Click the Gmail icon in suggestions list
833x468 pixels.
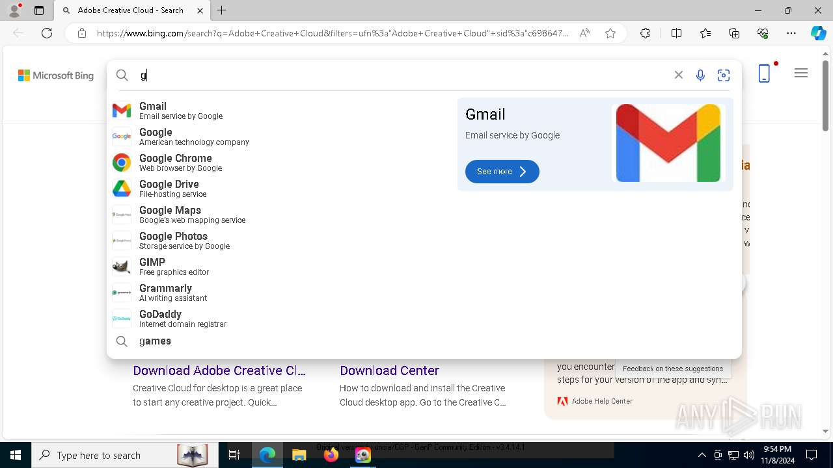pos(122,110)
